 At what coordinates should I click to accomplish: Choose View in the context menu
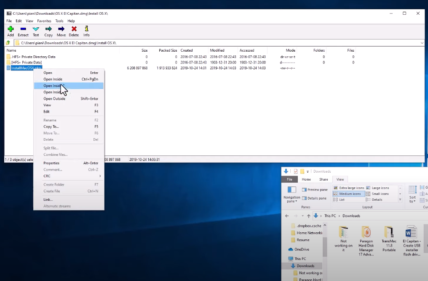69,105
